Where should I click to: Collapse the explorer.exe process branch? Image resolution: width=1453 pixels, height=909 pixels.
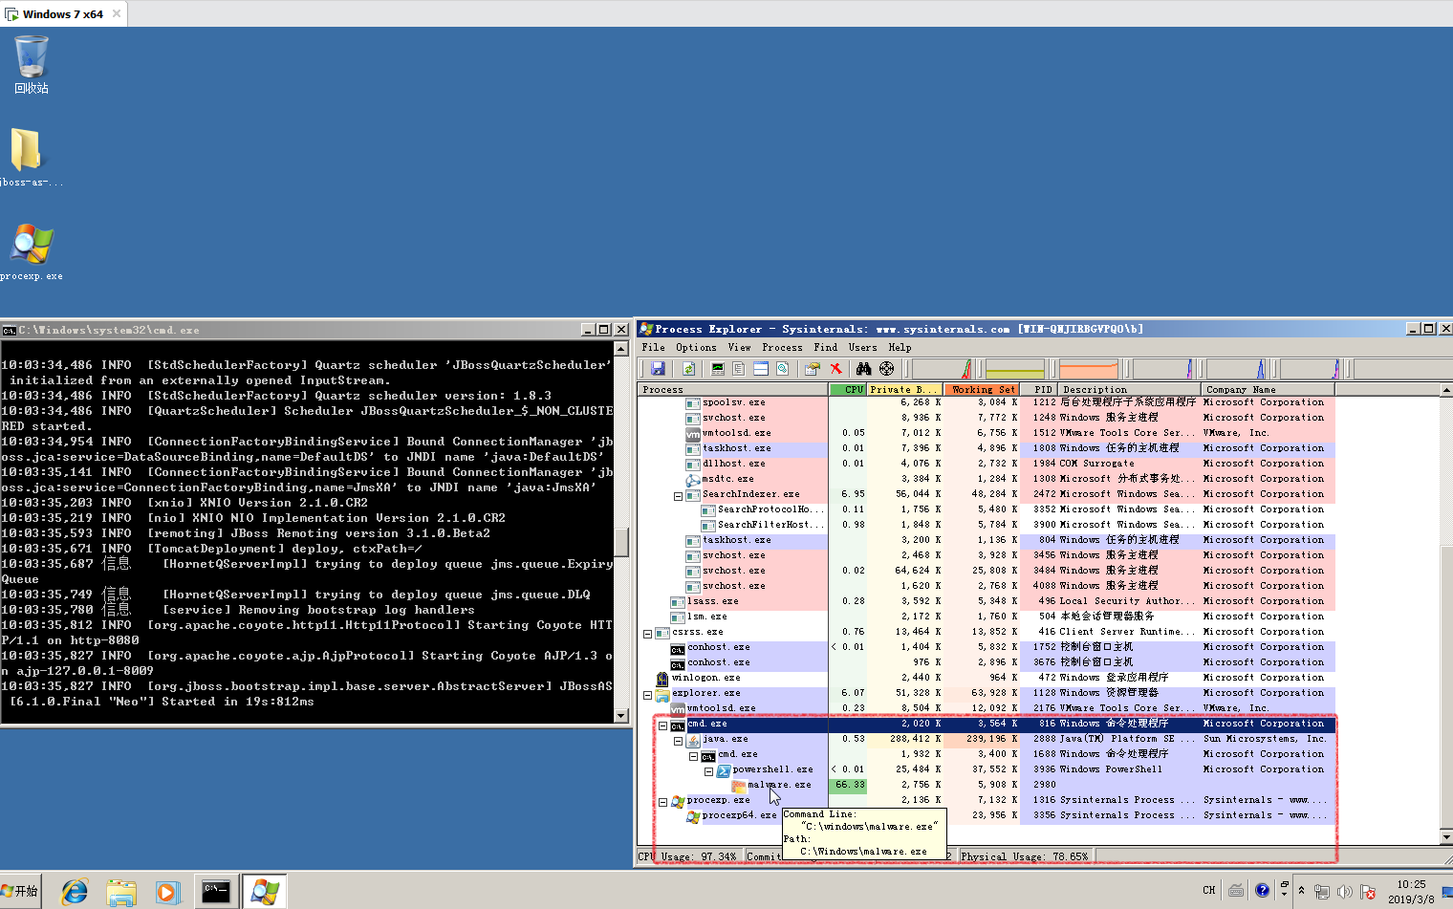[x=647, y=695]
